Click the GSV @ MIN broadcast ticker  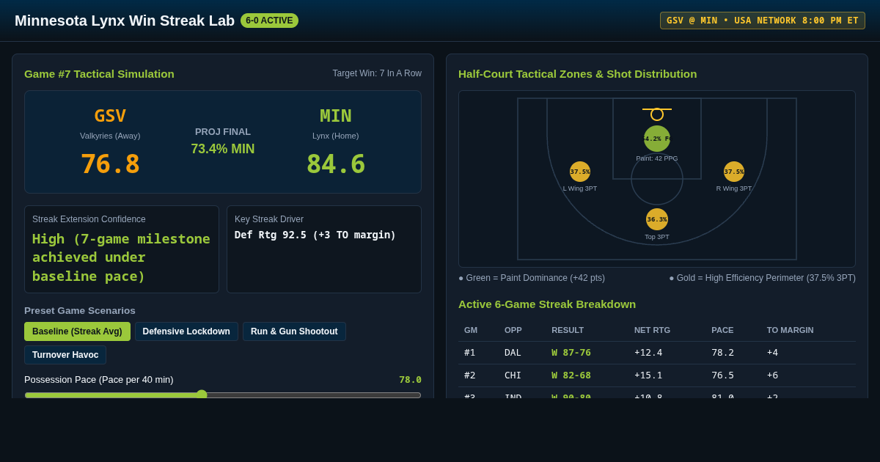pyautogui.click(x=763, y=21)
